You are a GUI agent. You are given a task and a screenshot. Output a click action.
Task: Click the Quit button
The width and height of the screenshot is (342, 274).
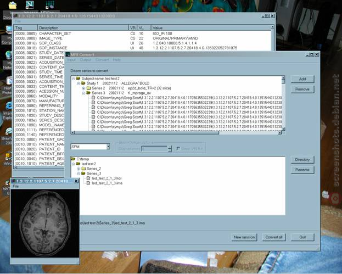[302, 237]
